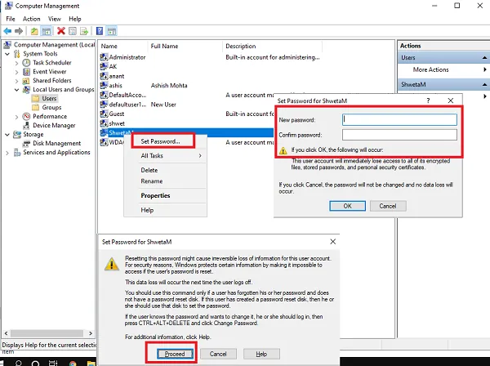Viewport: 490px width, 366px height.
Task: Open the Action menu
Action: coord(31,19)
